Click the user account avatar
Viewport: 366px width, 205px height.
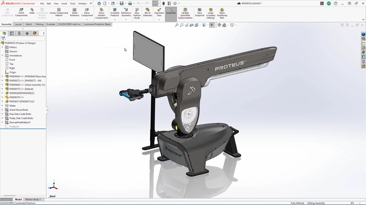tap(329, 3)
